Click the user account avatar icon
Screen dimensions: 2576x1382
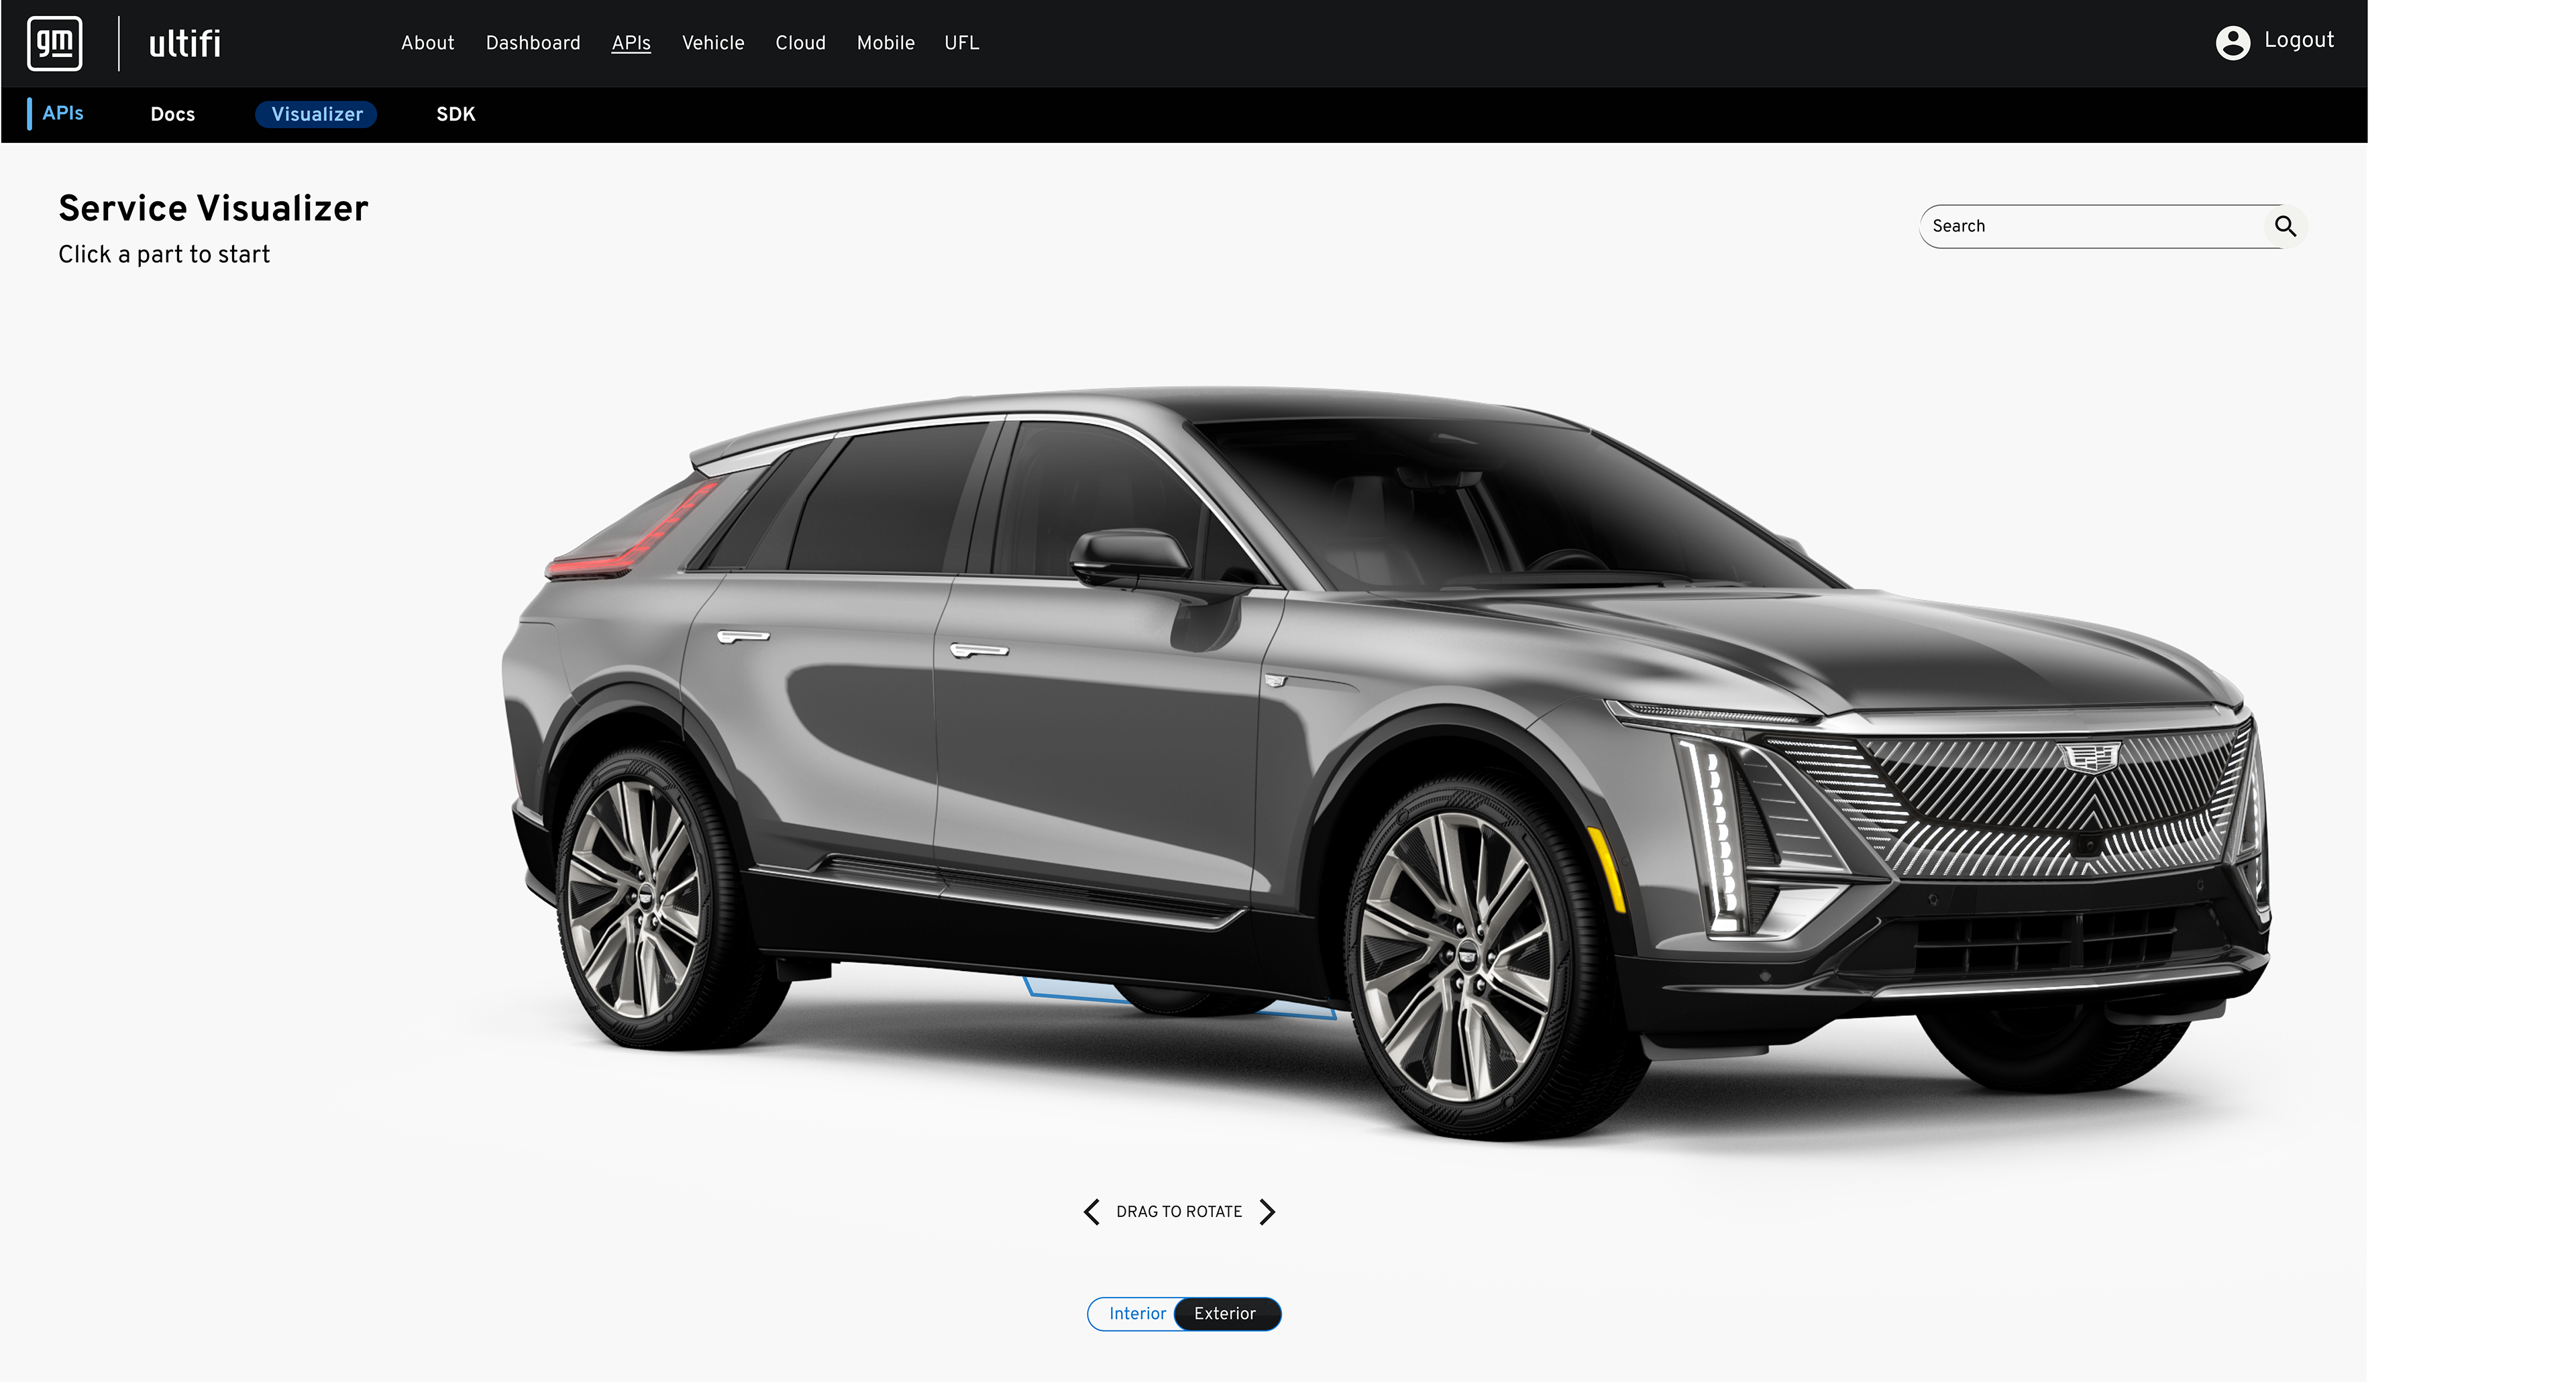tap(2232, 42)
